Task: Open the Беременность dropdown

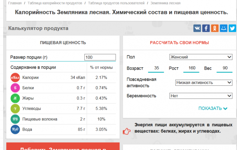Action: pos(201,96)
